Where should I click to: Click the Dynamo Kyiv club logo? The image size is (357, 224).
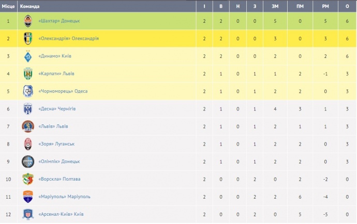[27, 56]
